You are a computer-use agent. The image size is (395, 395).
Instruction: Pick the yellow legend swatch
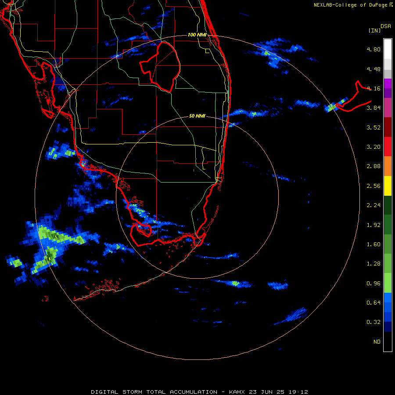click(x=388, y=186)
